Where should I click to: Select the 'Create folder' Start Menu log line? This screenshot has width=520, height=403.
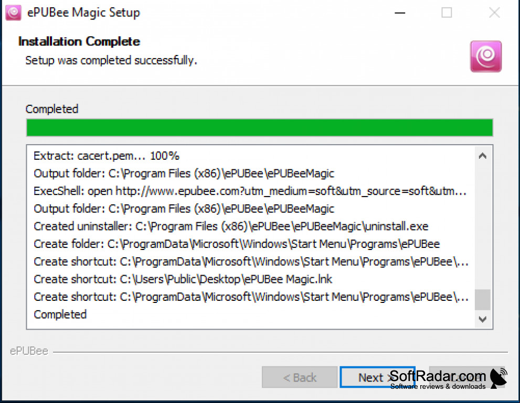click(237, 244)
